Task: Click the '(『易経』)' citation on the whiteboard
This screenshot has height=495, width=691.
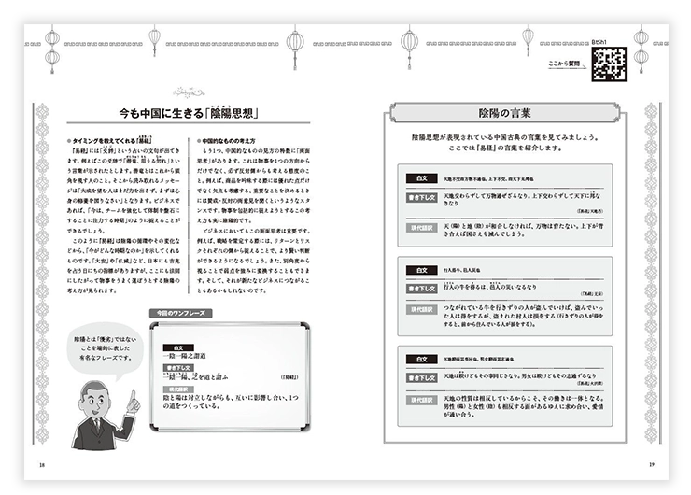Action: point(289,377)
